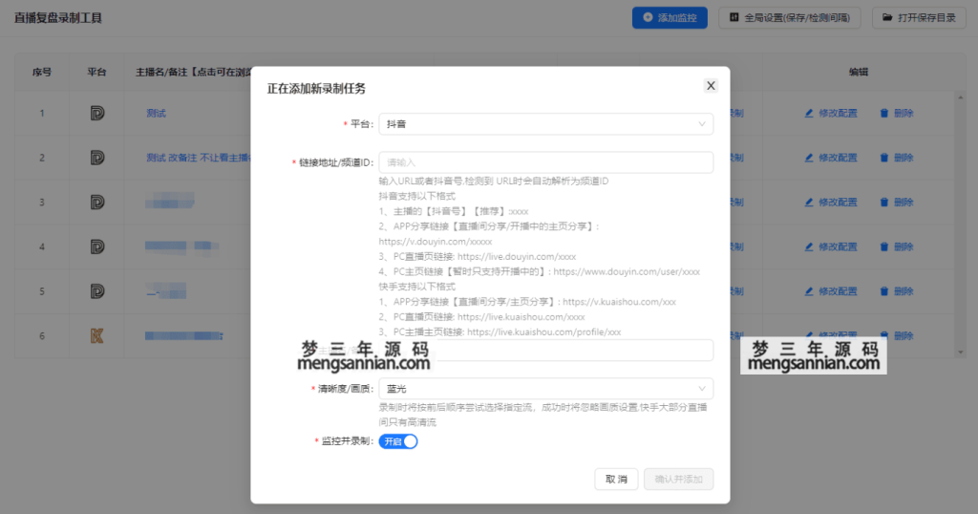Click the delete trash icon in row 4
The height and width of the screenshot is (514, 978).
click(x=883, y=246)
